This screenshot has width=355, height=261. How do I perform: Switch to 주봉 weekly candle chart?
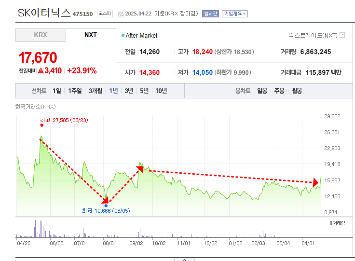tap(279, 91)
